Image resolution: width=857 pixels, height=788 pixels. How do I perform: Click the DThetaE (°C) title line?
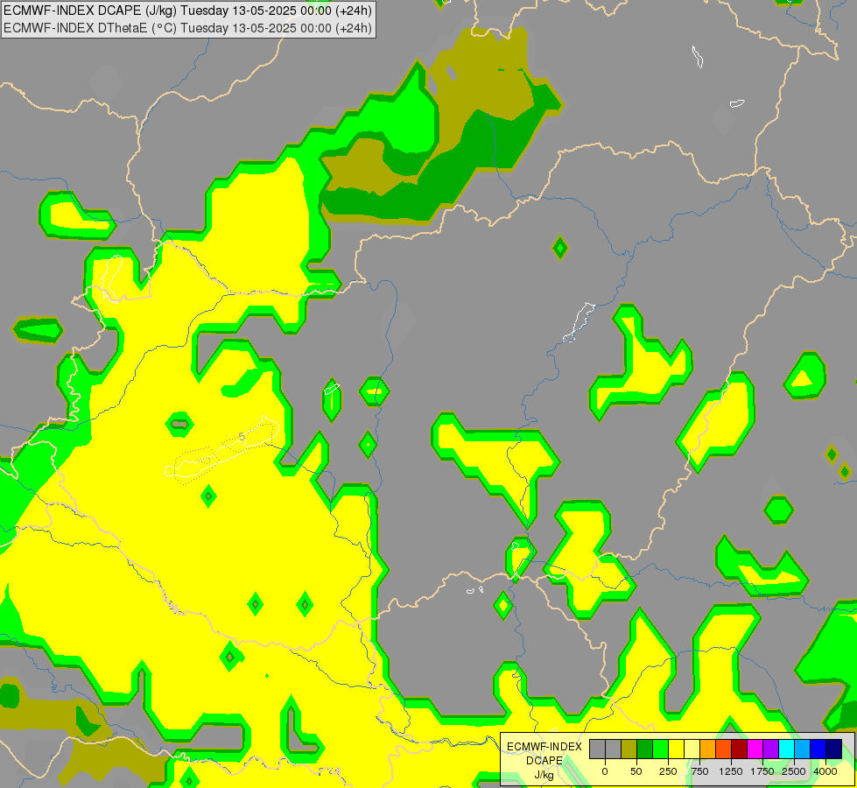[187, 27]
